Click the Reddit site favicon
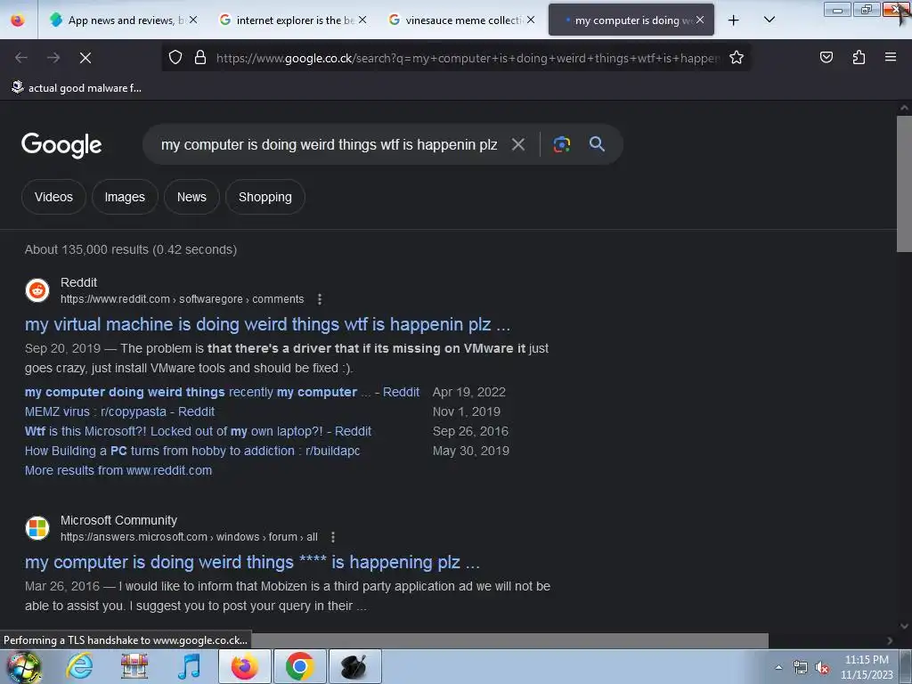Image resolution: width=912 pixels, height=684 pixels. coord(37,290)
